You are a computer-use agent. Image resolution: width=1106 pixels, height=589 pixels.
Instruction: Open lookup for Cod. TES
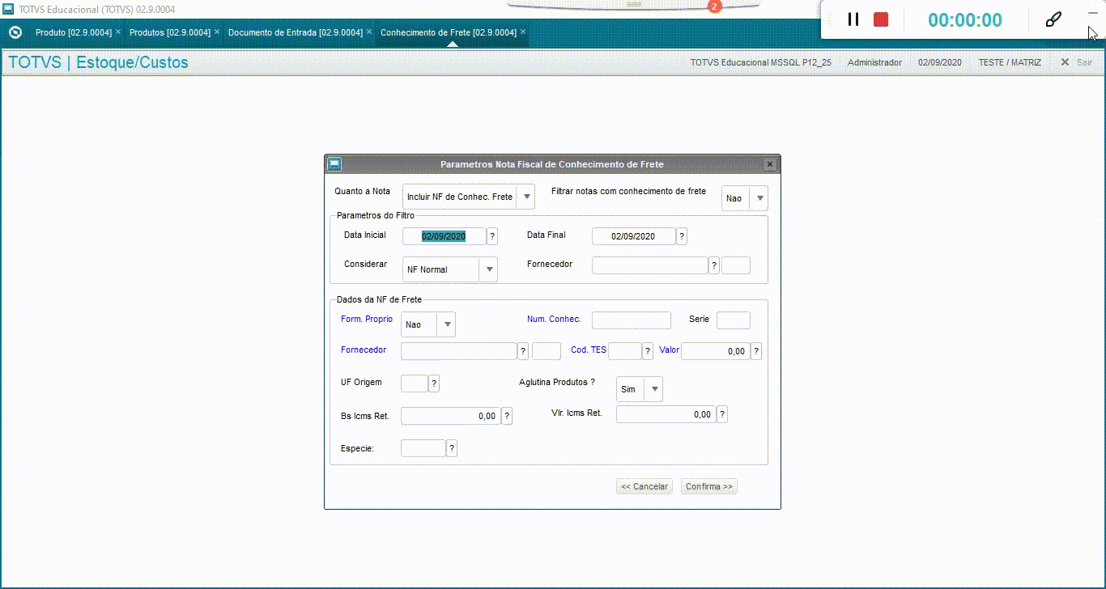(x=648, y=351)
